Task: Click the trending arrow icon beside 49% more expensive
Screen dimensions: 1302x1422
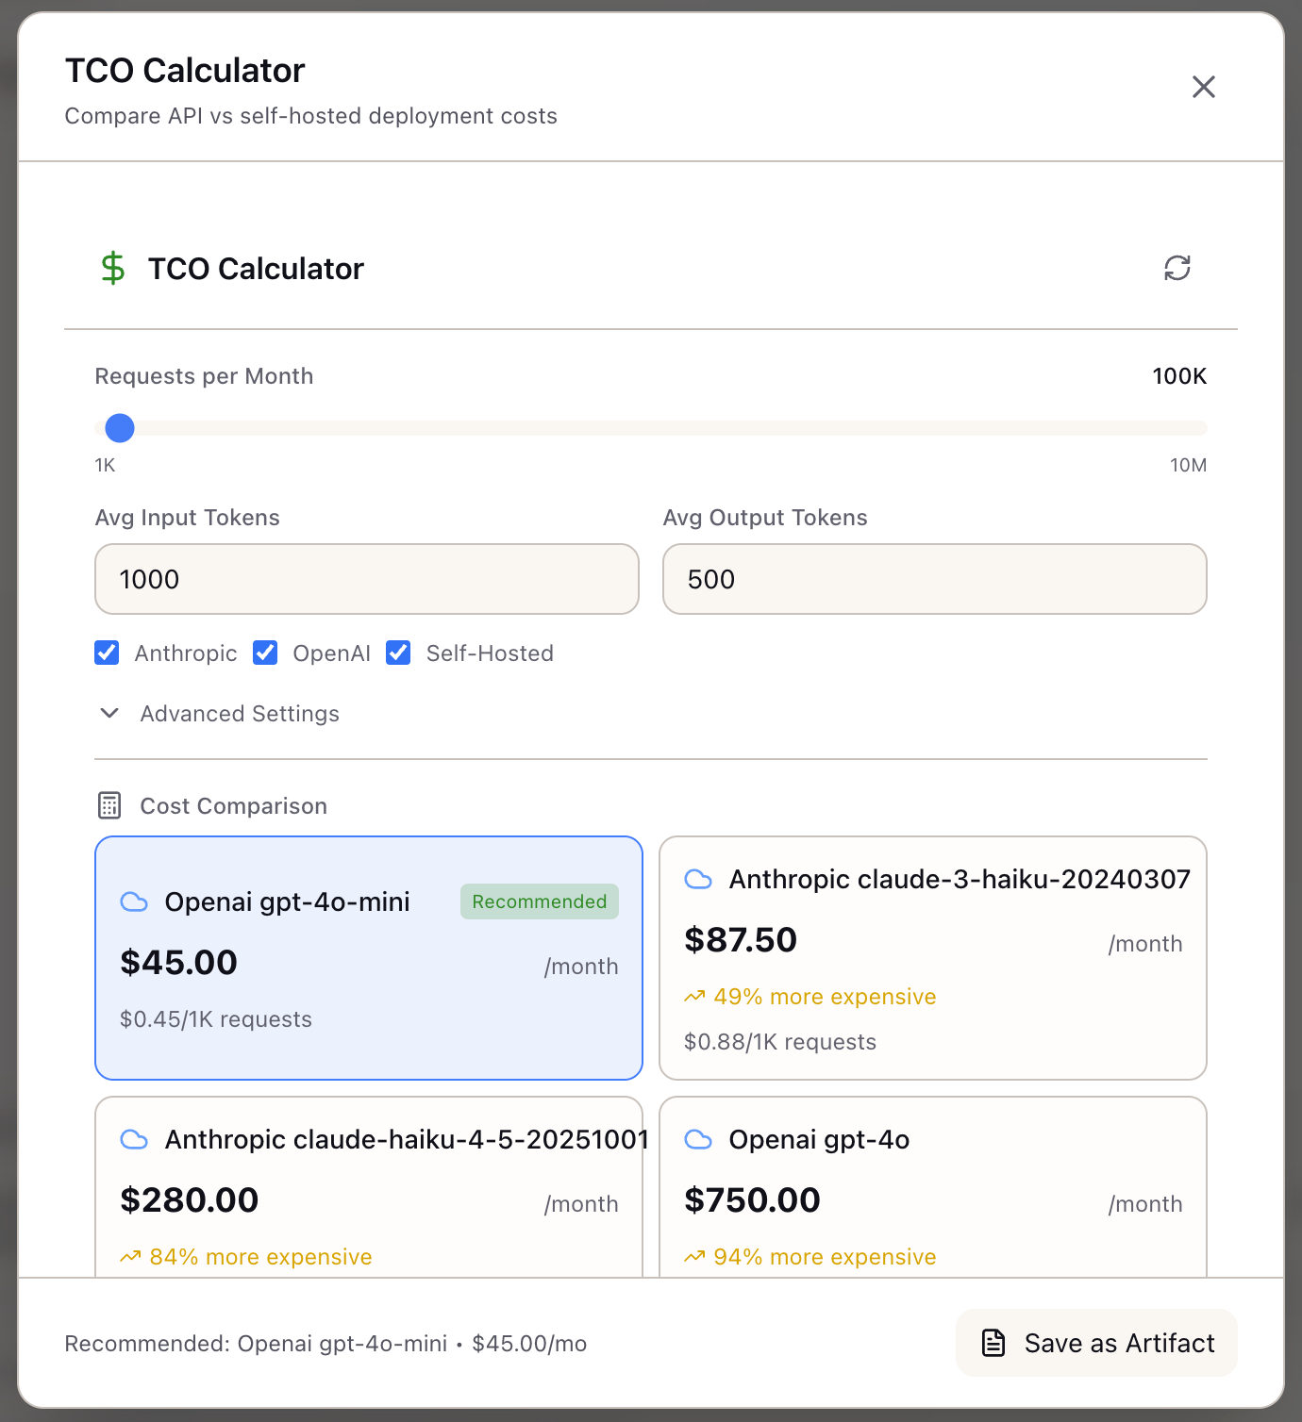Action: point(696,996)
